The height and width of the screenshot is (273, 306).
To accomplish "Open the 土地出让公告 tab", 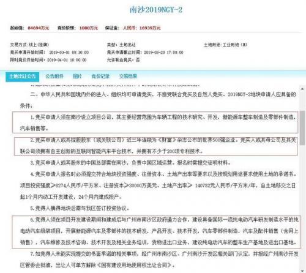I will [x=23, y=77].
